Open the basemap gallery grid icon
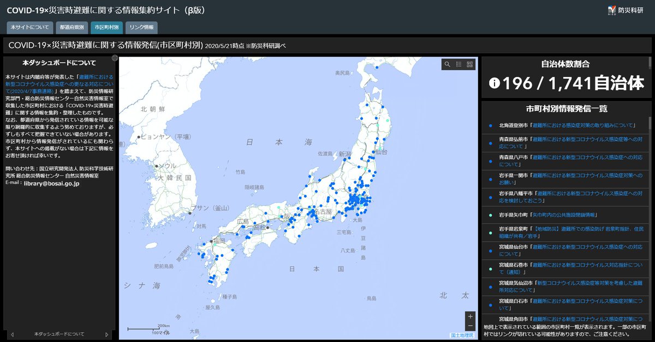The height and width of the screenshot is (342, 655). [470, 64]
